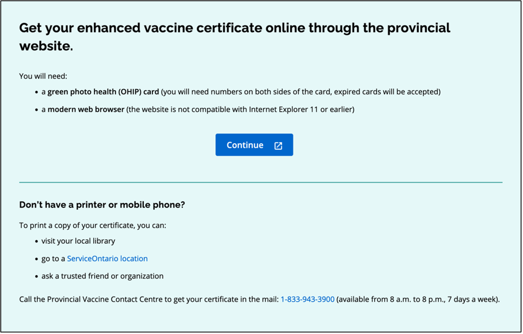The height and width of the screenshot is (334, 523).
Task: Click the availability hours text after the phone number
Action: (417, 299)
